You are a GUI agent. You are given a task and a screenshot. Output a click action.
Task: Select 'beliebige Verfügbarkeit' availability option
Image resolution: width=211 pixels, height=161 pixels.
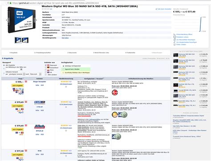pos(63,66)
